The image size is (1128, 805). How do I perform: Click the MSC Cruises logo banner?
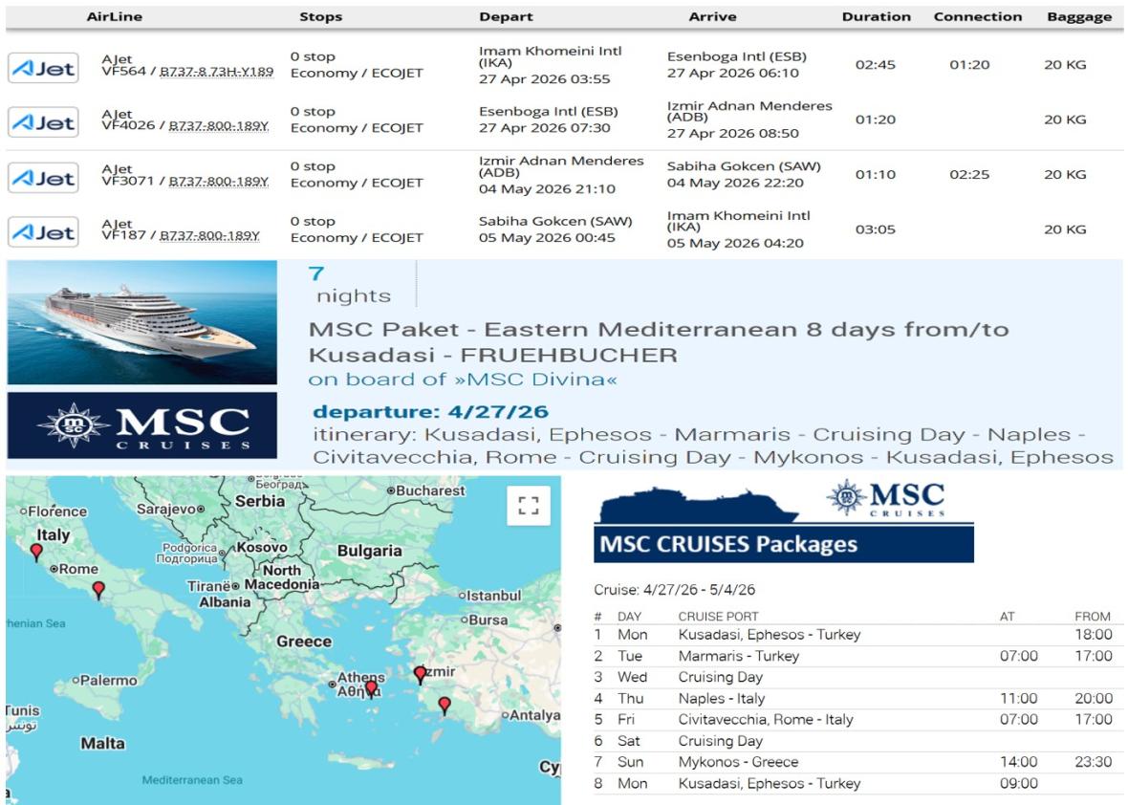(x=141, y=425)
